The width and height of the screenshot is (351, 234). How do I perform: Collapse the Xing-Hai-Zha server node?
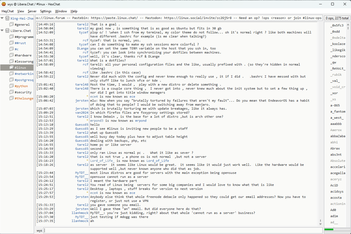[x=2, y=18]
